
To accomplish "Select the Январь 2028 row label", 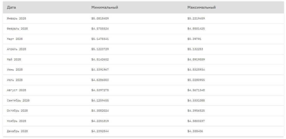I will [x=16, y=18].
